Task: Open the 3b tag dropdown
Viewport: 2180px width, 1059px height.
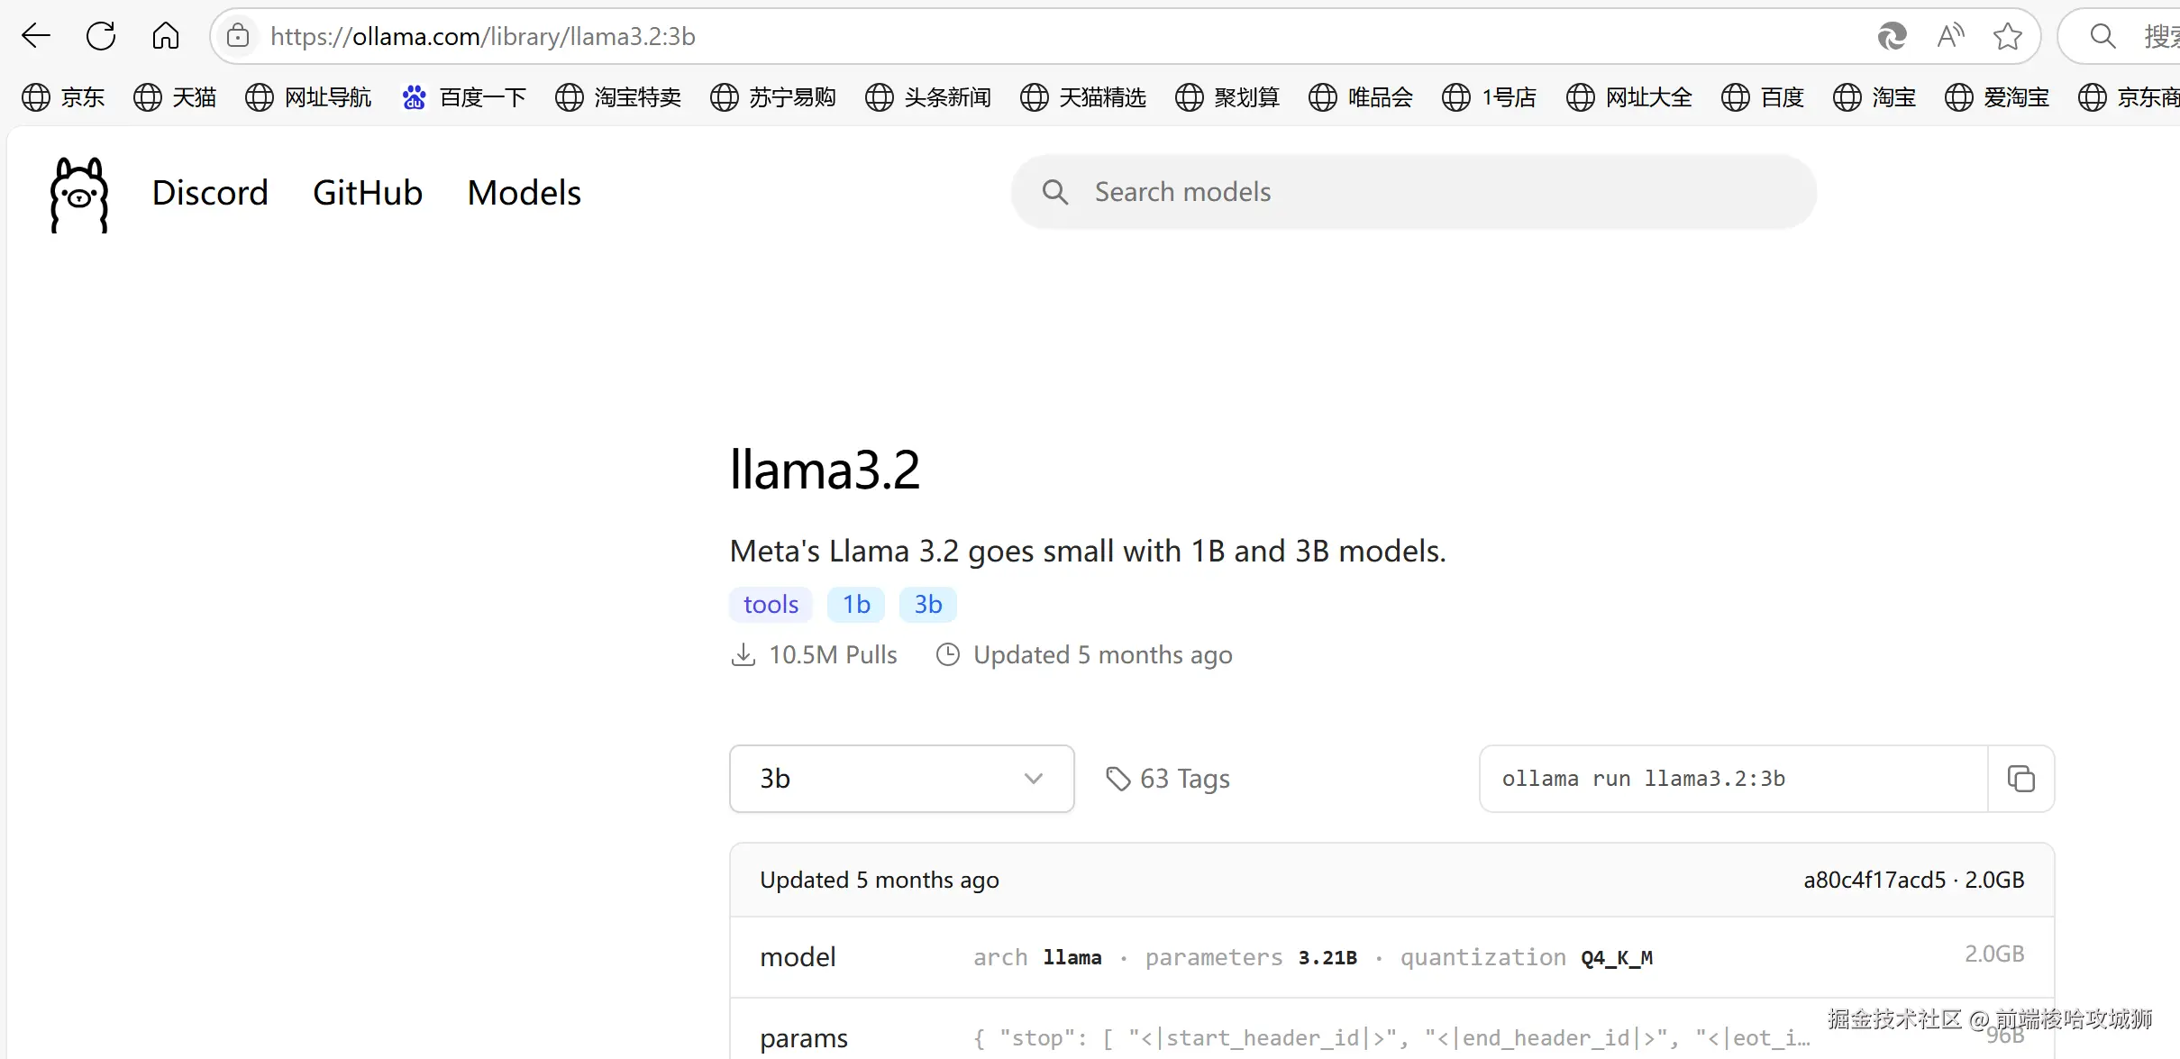Action: coord(901,779)
